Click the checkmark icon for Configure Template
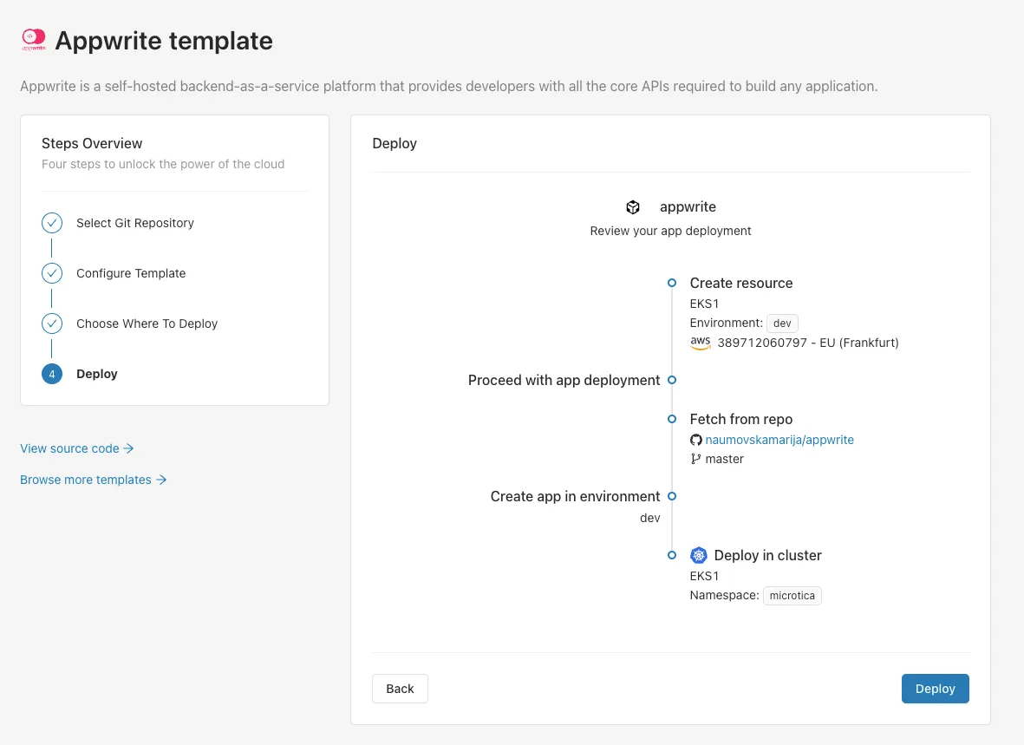This screenshot has height=745, width=1024. (x=52, y=273)
